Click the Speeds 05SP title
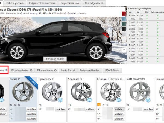This screenshot has width=164, height=123. (46, 79)
